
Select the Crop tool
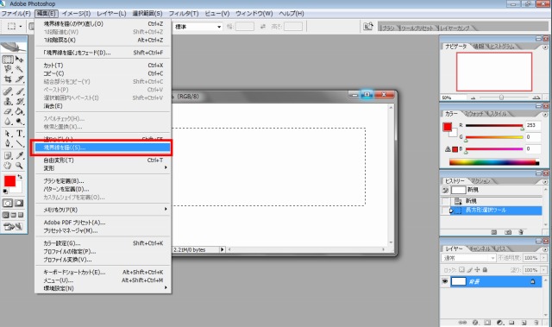(x=8, y=79)
